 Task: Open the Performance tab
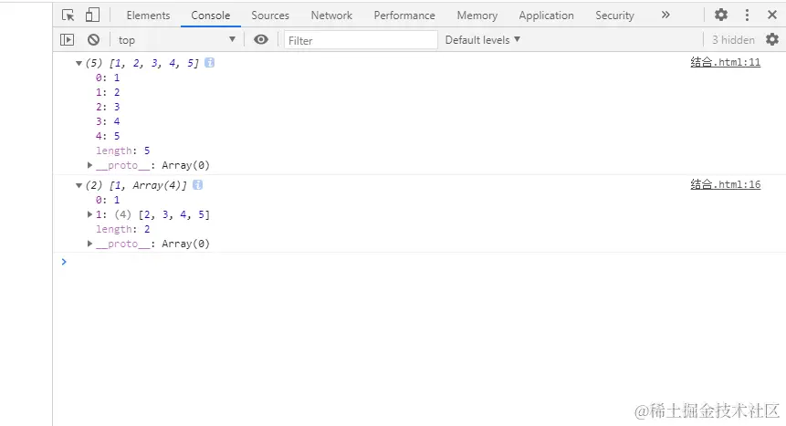(404, 16)
